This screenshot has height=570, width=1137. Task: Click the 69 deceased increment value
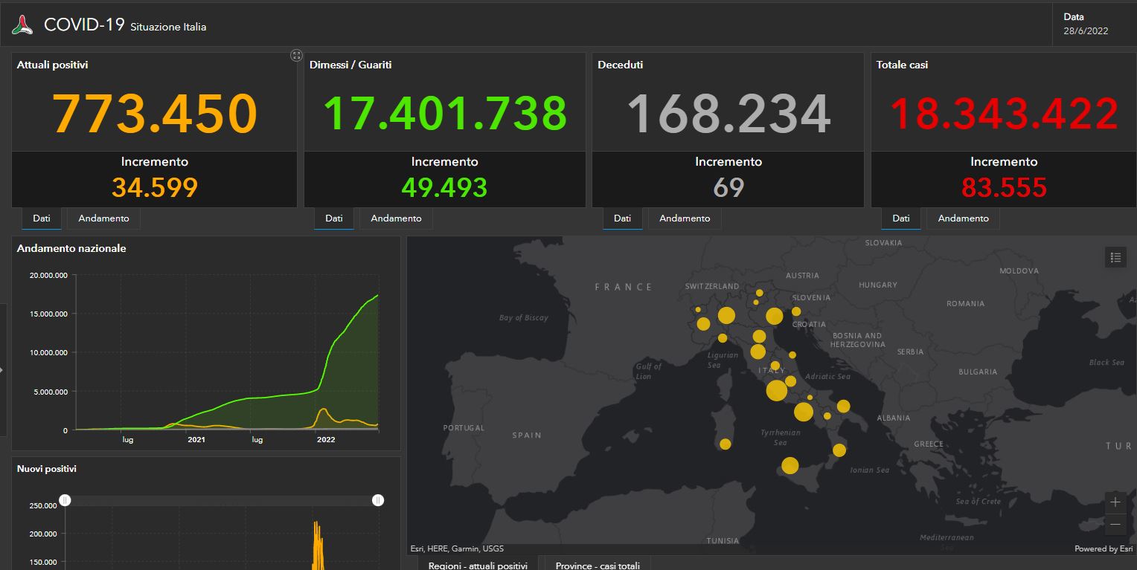(728, 187)
